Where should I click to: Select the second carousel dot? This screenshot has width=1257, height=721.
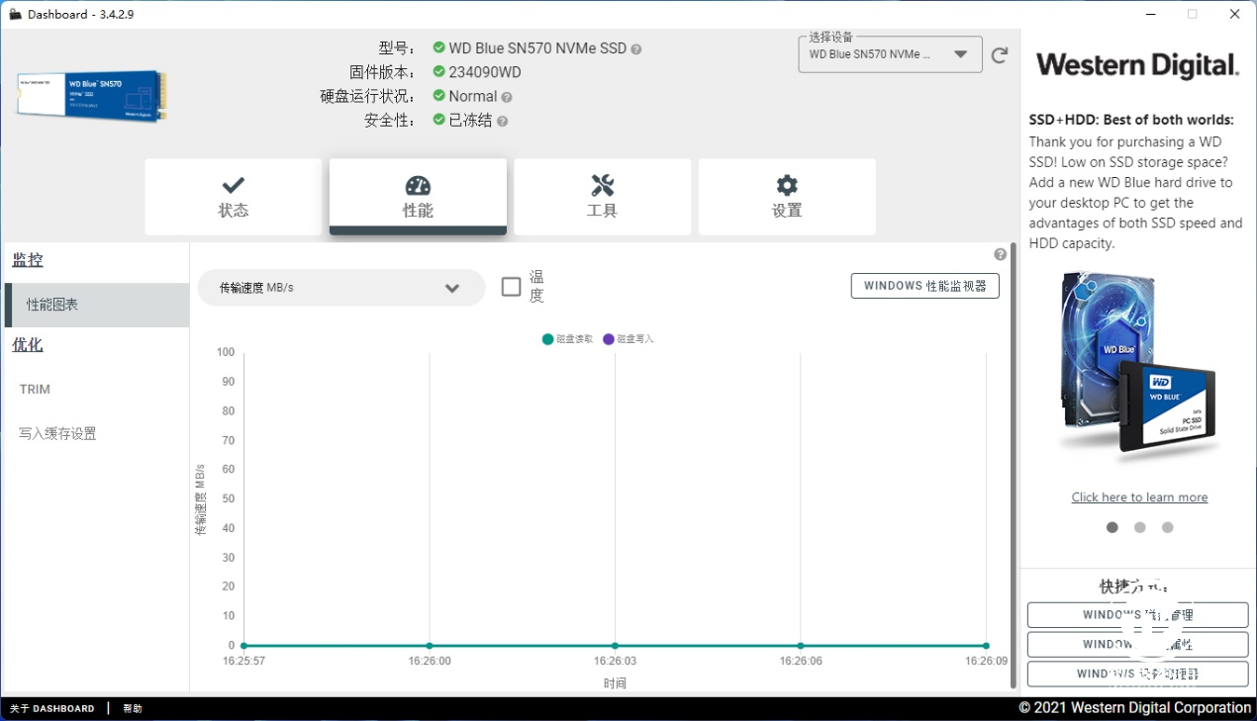coord(1140,527)
